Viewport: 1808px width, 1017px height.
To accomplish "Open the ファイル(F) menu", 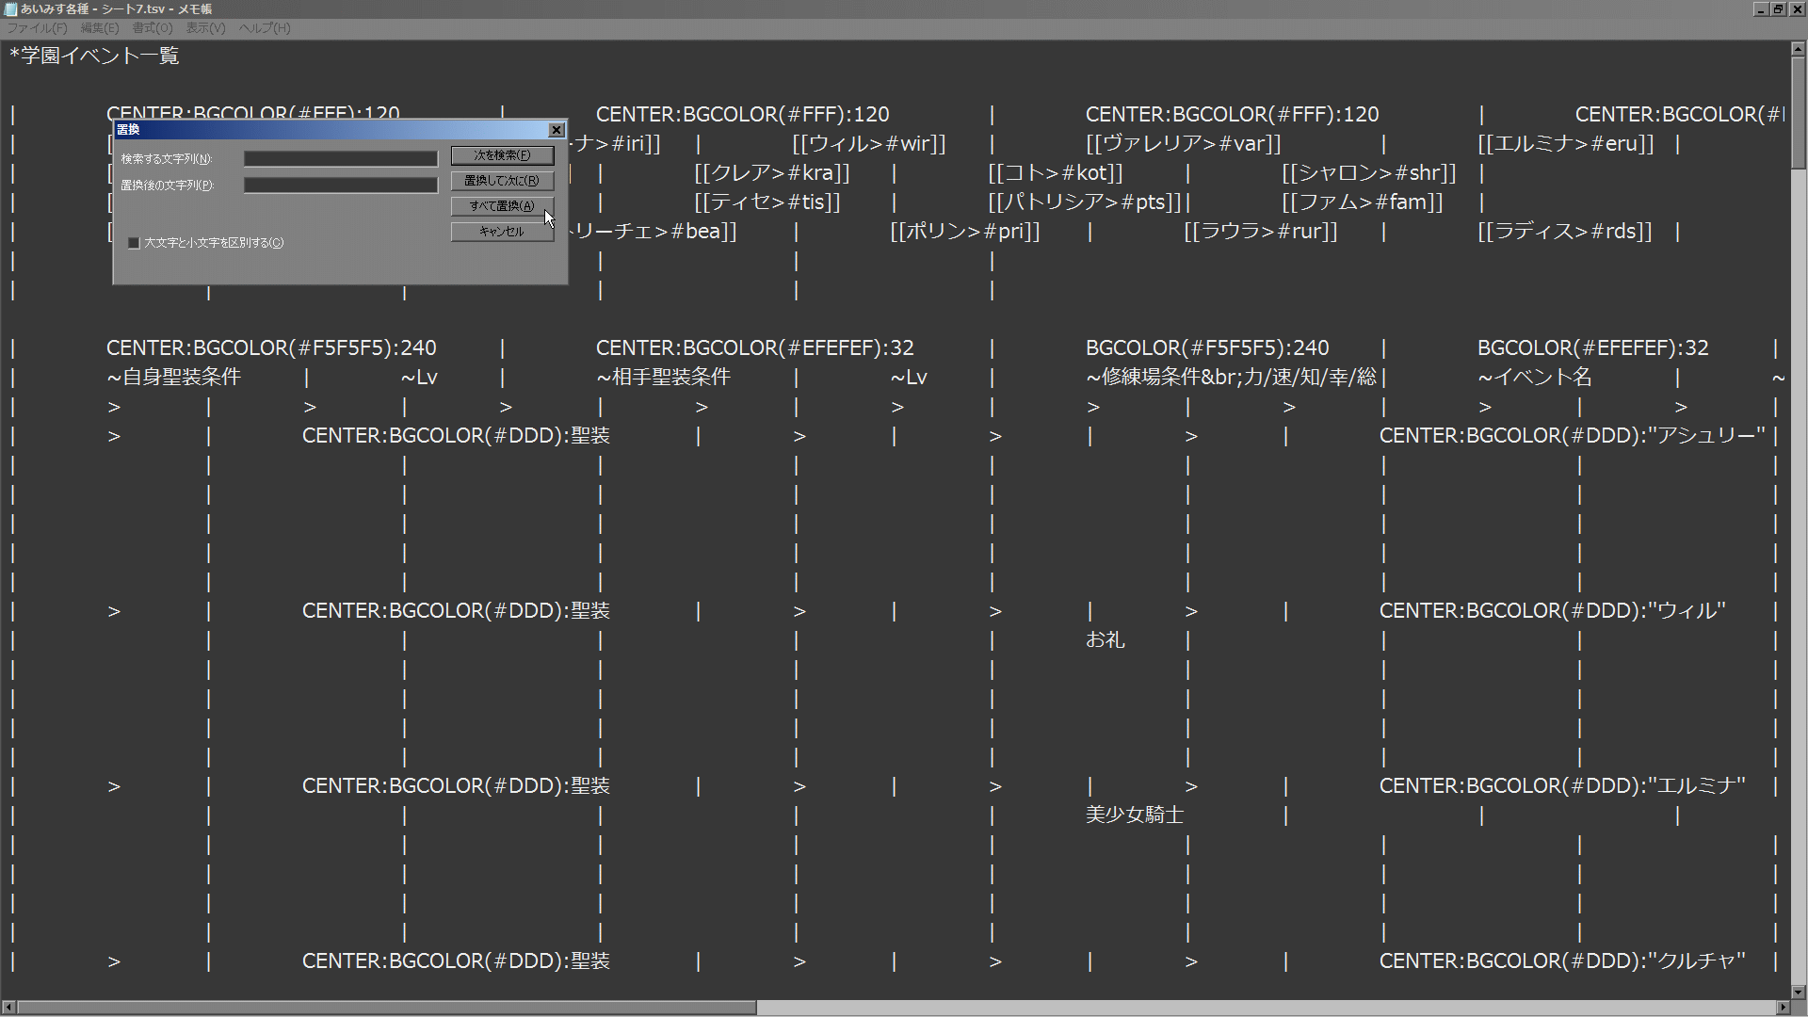I will click(36, 27).
